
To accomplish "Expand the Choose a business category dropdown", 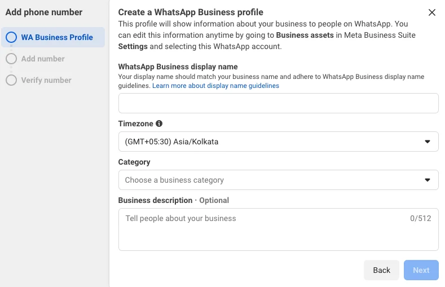I will [x=277, y=180].
